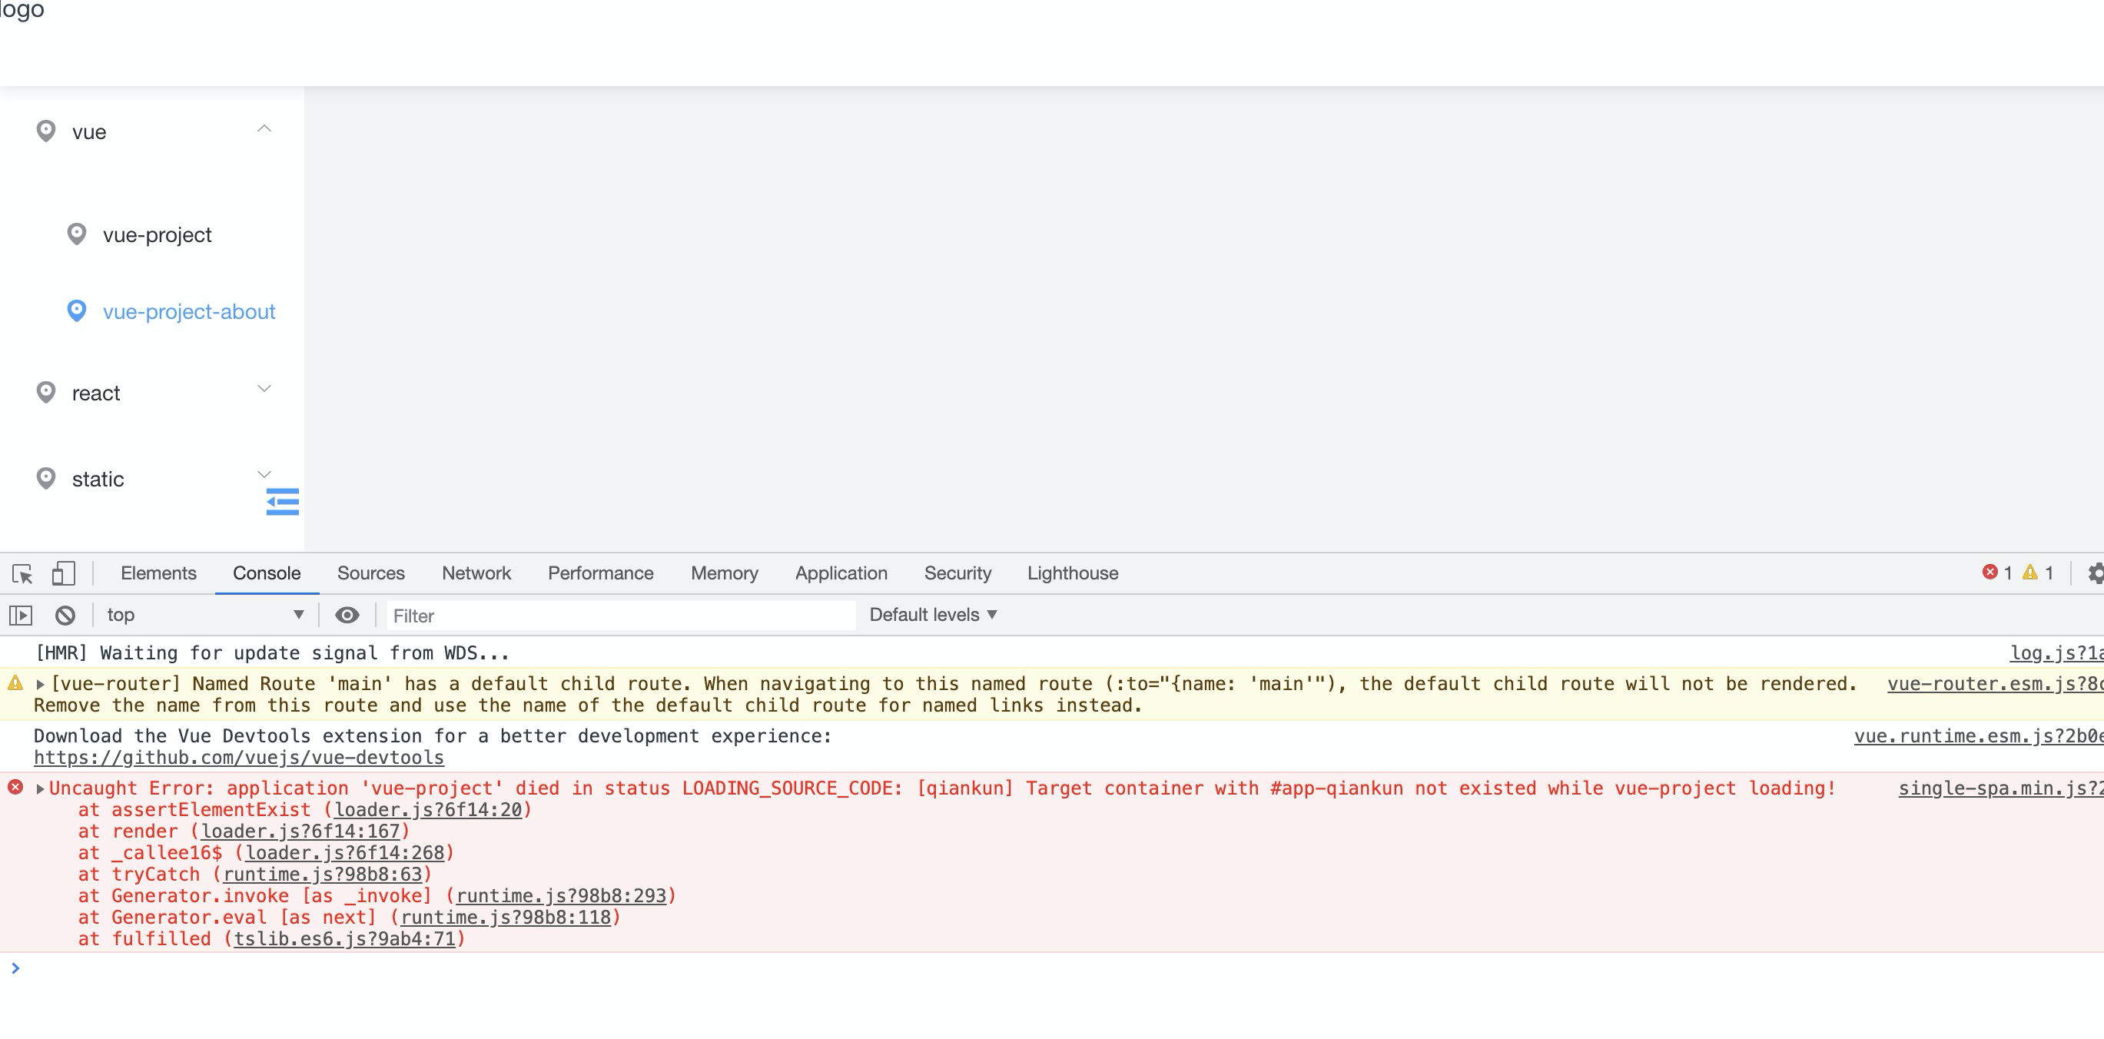Click the console Filter input field

click(621, 616)
